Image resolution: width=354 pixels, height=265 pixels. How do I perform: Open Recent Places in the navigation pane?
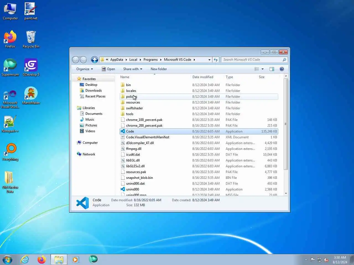(95, 96)
